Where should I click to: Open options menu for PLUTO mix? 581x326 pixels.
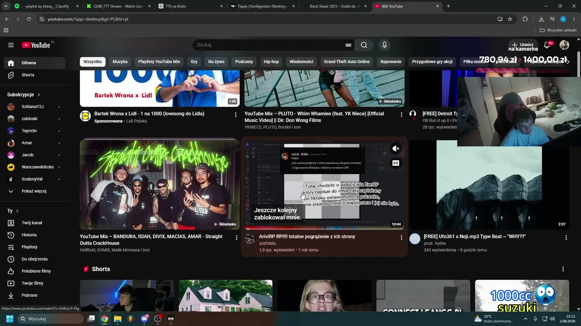(401, 115)
